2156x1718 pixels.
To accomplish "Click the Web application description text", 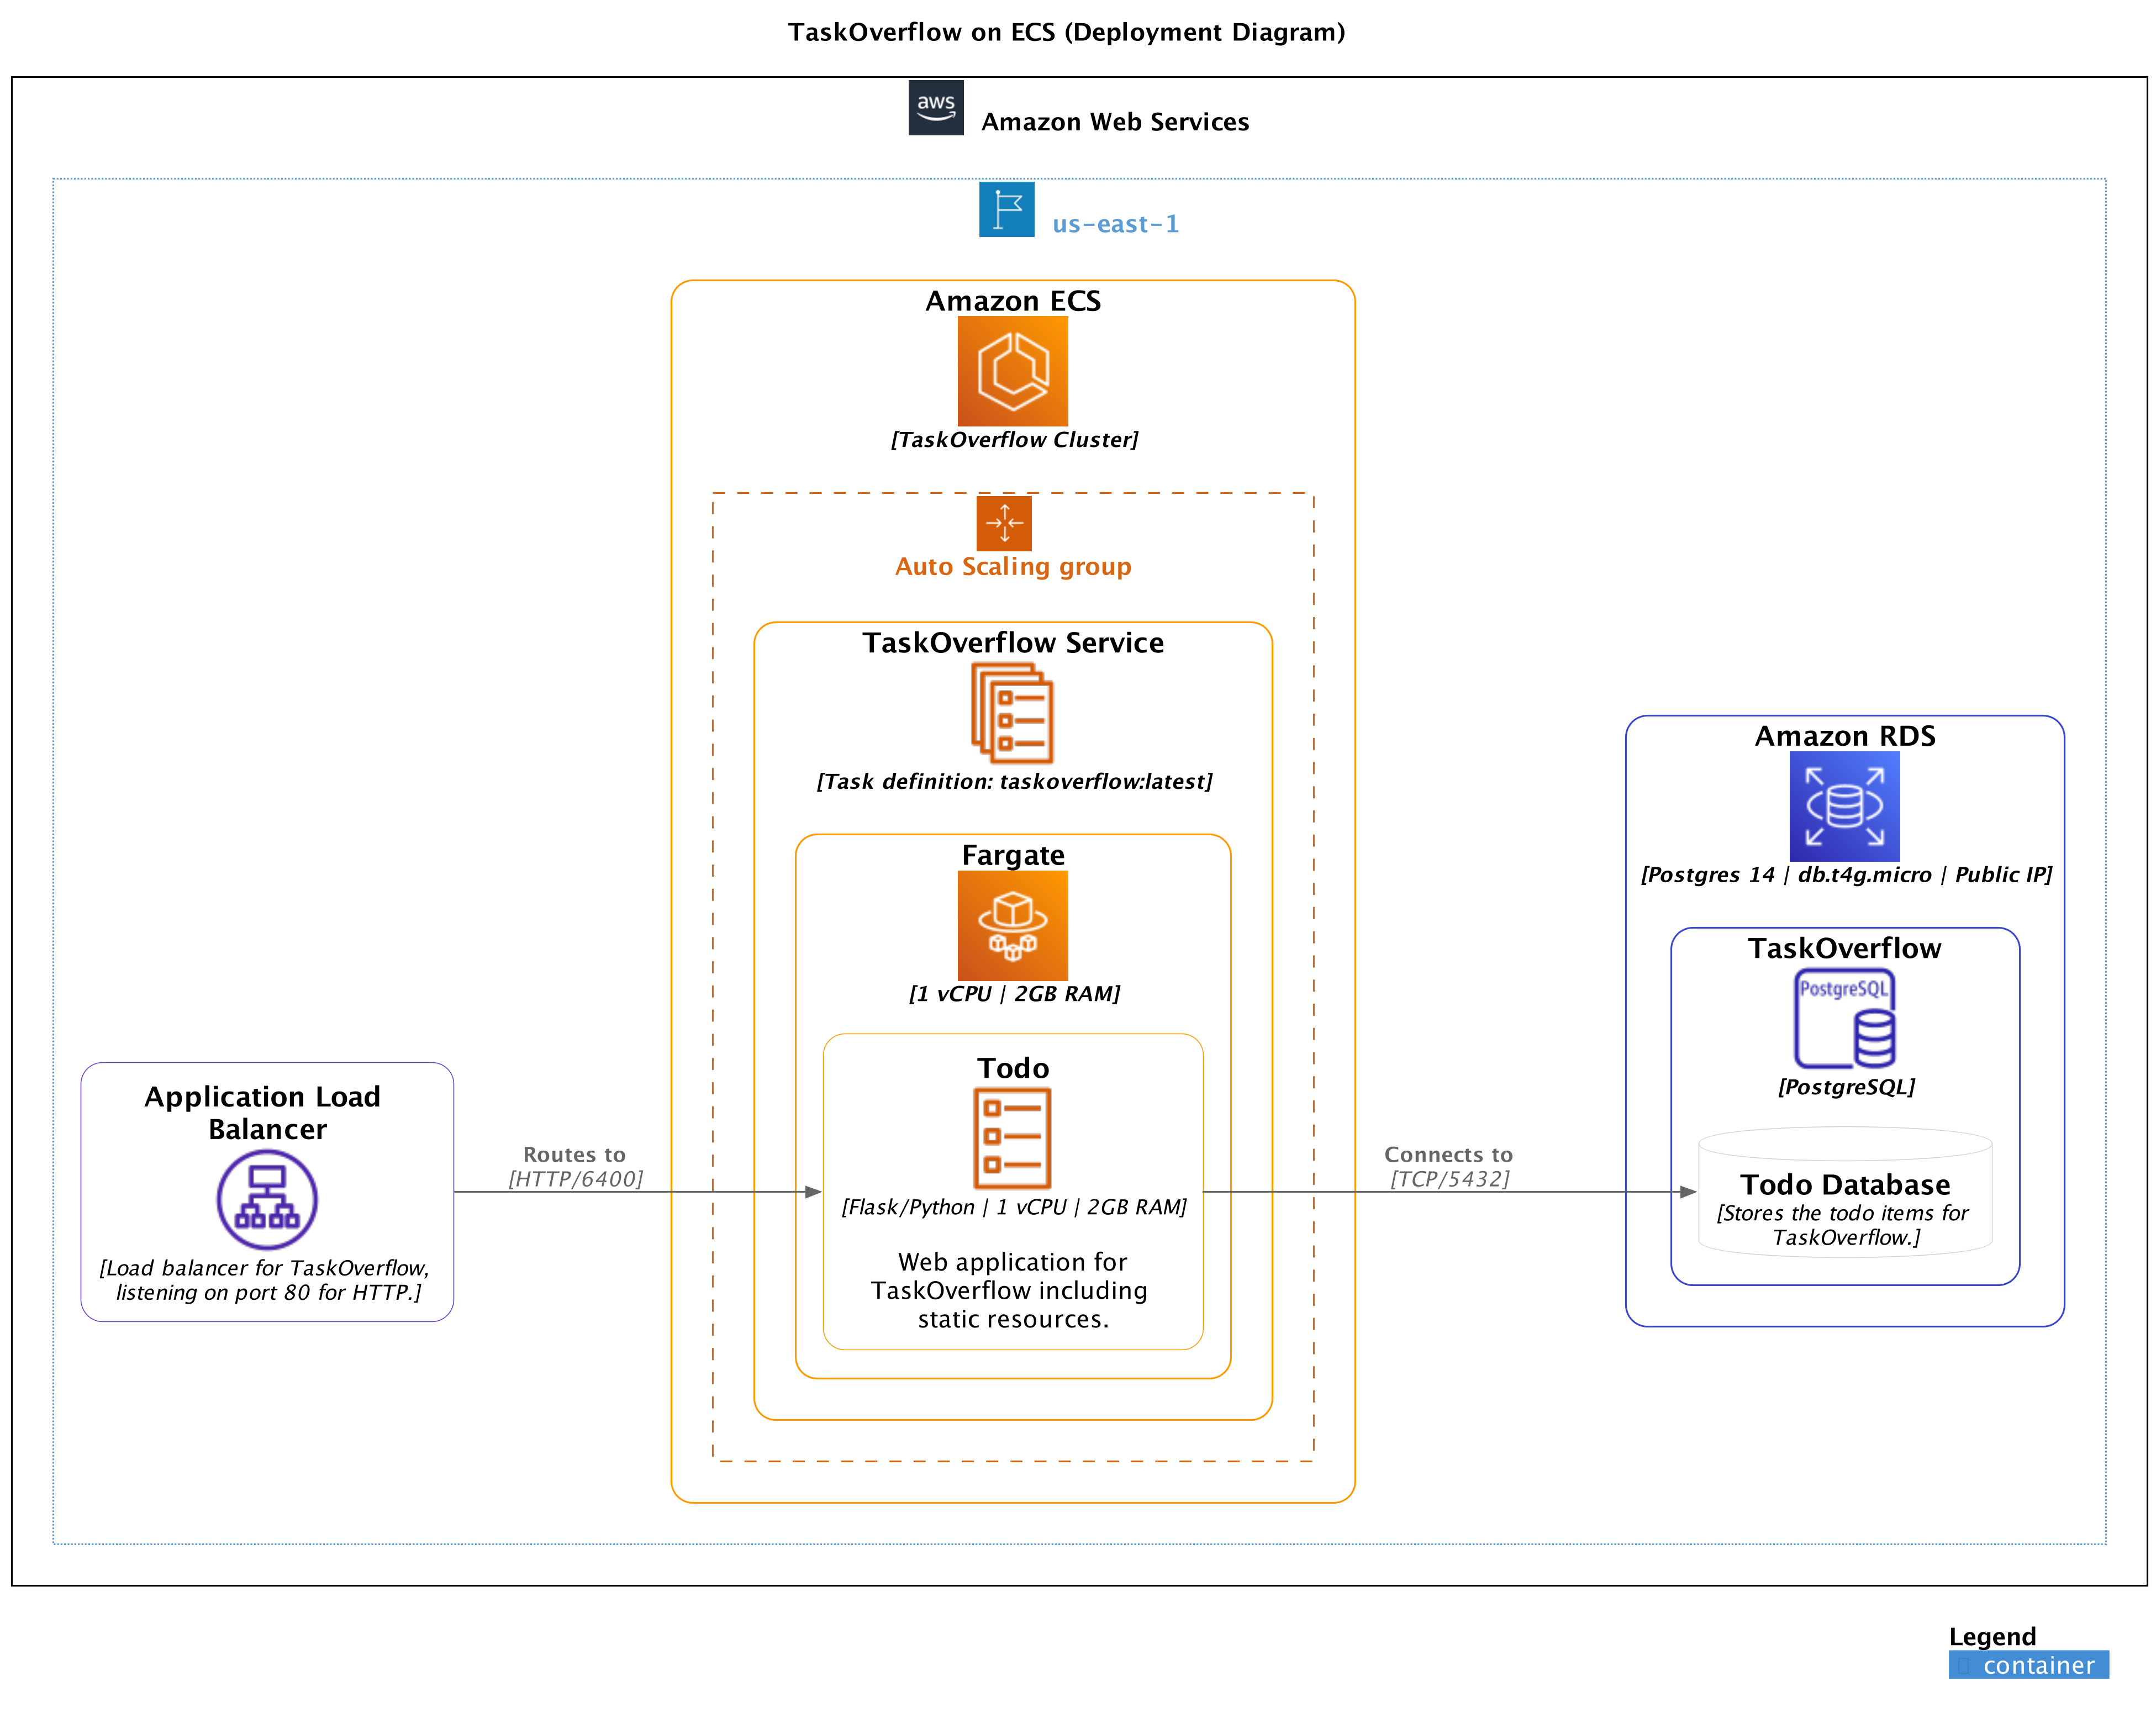I will [x=1010, y=1290].
